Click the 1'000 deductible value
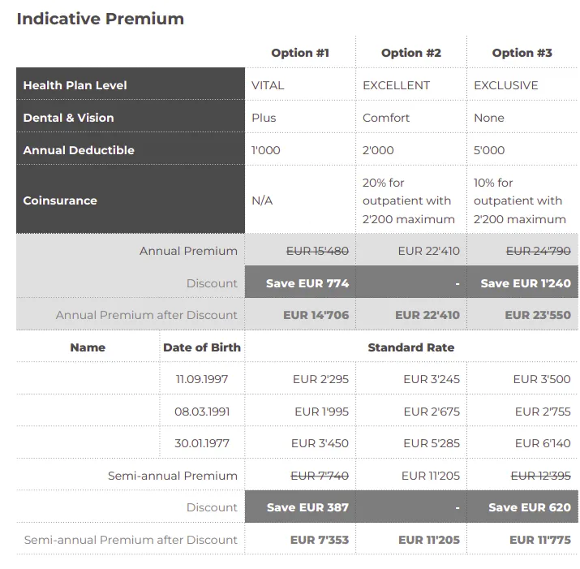 (266, 150)
